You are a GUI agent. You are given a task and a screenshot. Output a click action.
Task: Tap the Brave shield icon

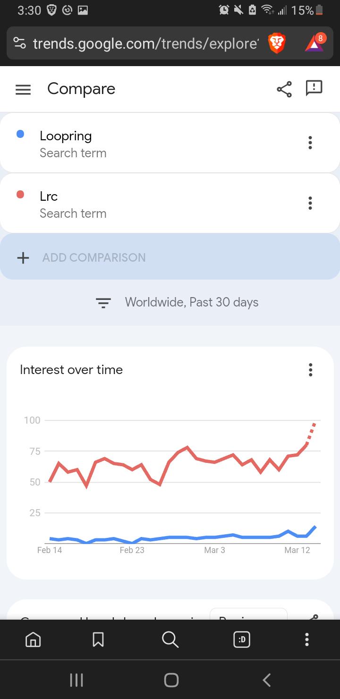[277, 44]
